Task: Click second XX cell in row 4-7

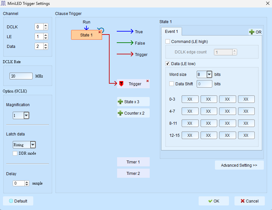Action: 209,111
